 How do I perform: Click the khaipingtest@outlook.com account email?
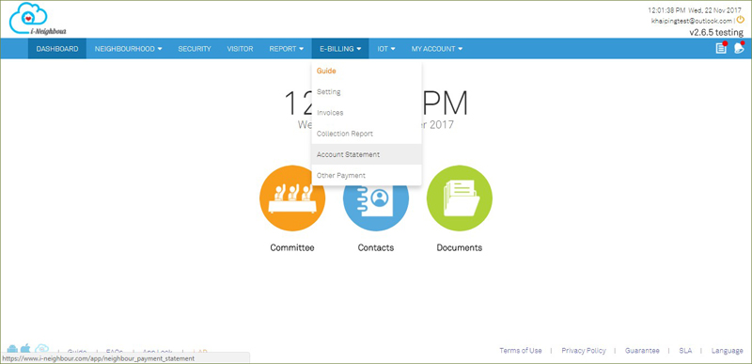[691, 21]
